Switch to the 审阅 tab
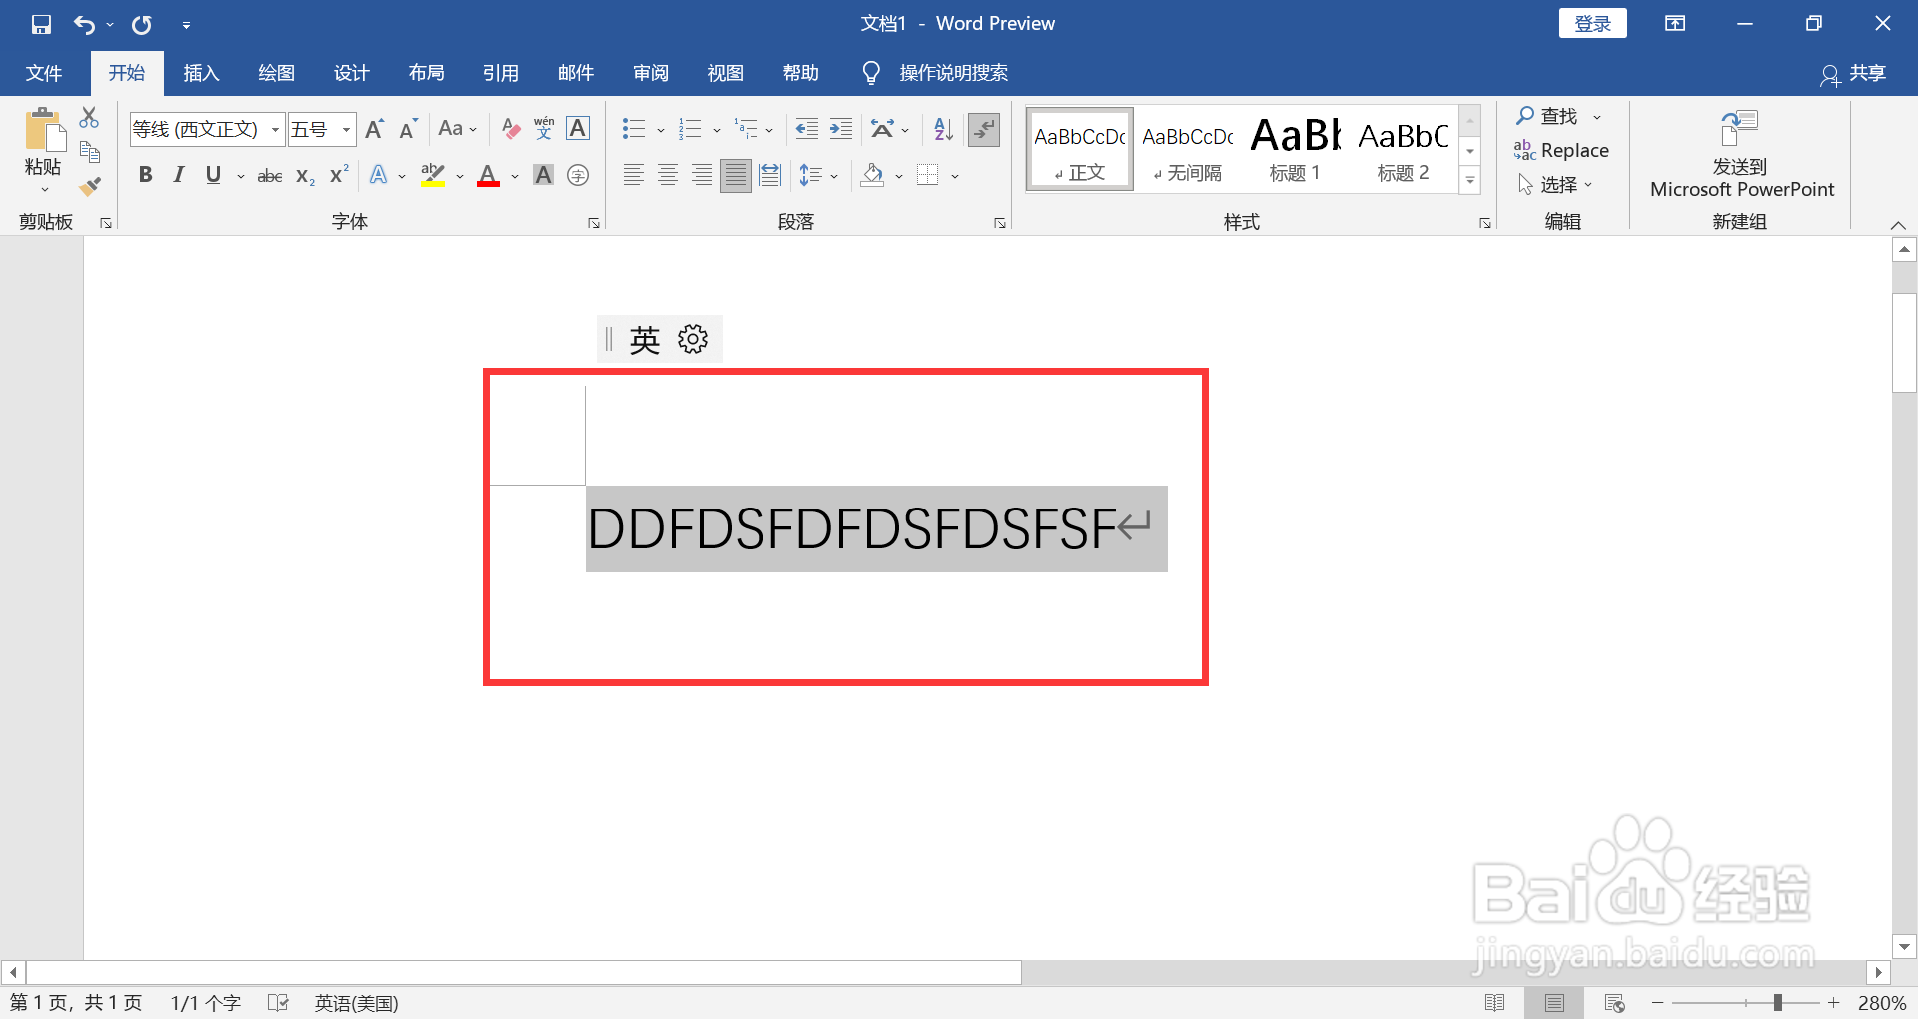 pyautogui.click(x=650, y=73)
